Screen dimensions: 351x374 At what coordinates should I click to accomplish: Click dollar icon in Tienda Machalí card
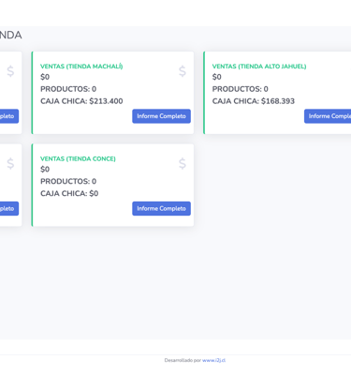pos(183,71)
